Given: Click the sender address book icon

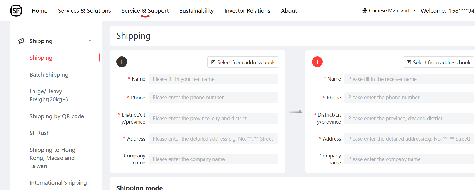Looking at the screenshot, I should click(x=214, y=62).
